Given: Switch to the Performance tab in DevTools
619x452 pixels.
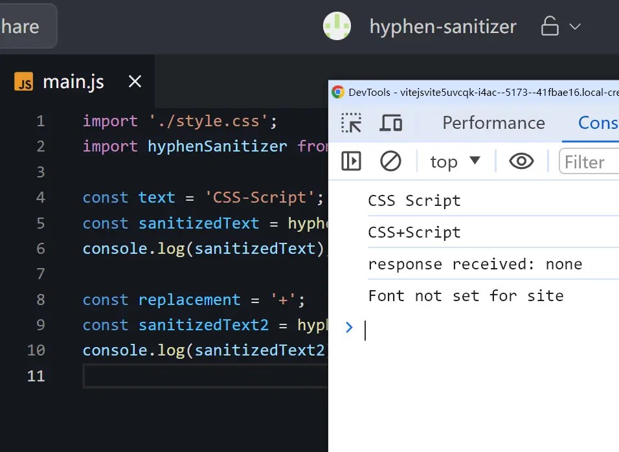Looking at the screenshot, I should pyautogui.click(x=493, y=123).
